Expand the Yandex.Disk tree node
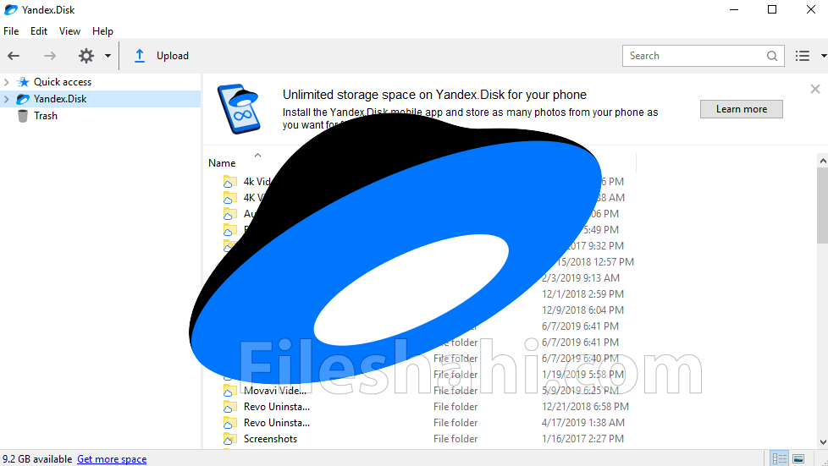 [6, 99]
